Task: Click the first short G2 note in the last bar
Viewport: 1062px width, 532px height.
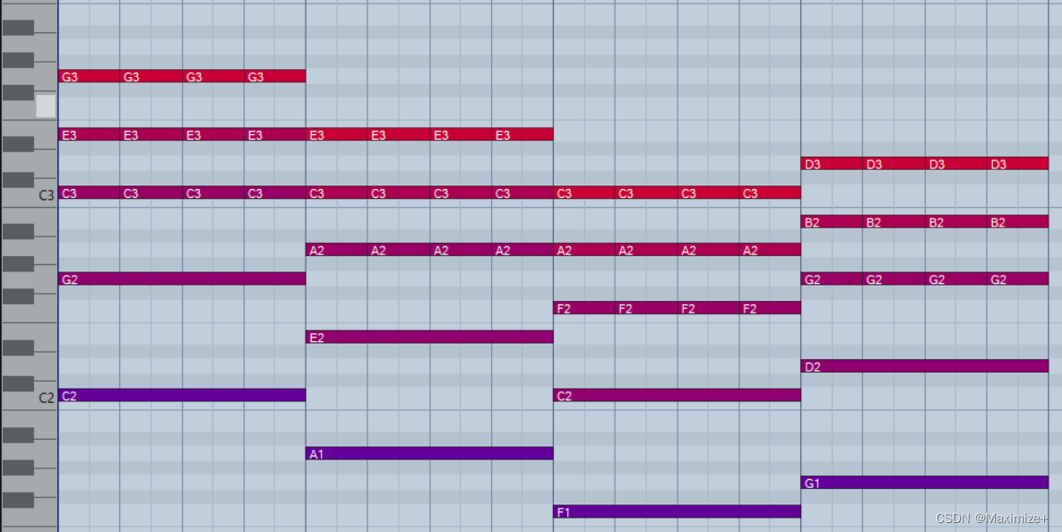Action: (x=832, y=279)
